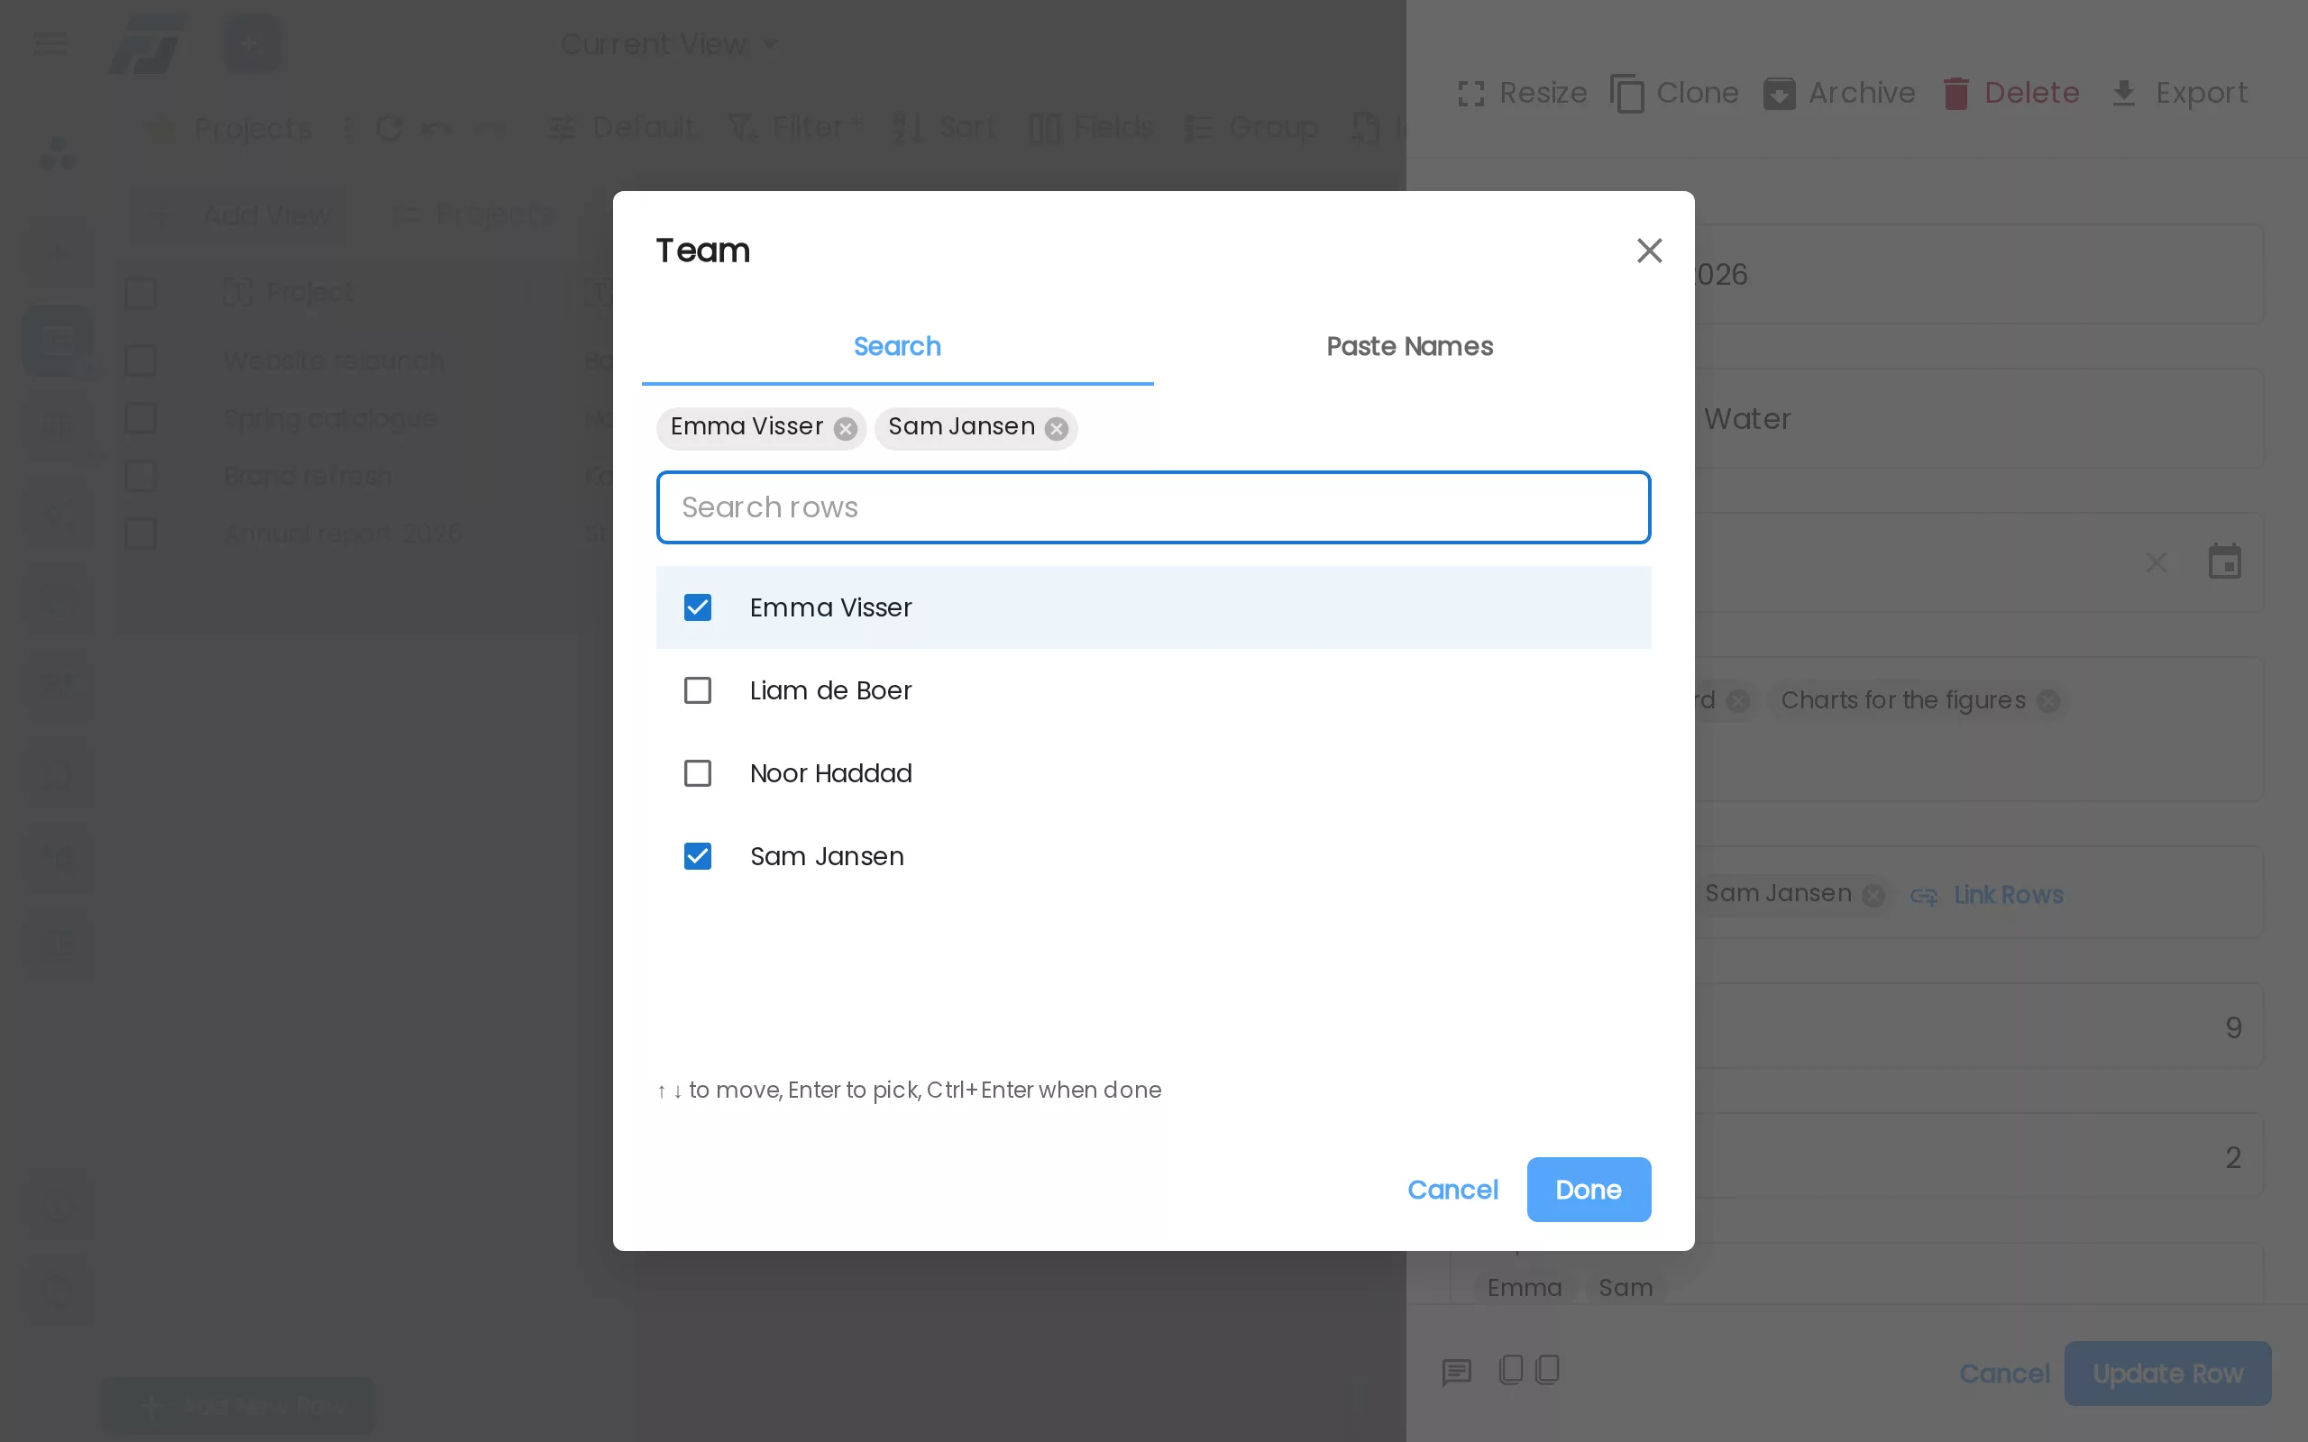Click the refresh icon in toolbar
2308x1442 pixels.
click(x=389, y=128)
